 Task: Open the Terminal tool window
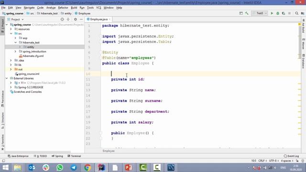tap(74, 156)
